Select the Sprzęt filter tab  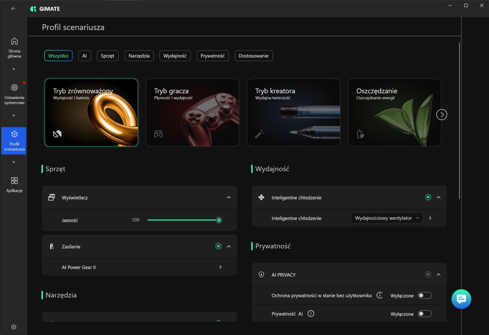coord(108,56)
